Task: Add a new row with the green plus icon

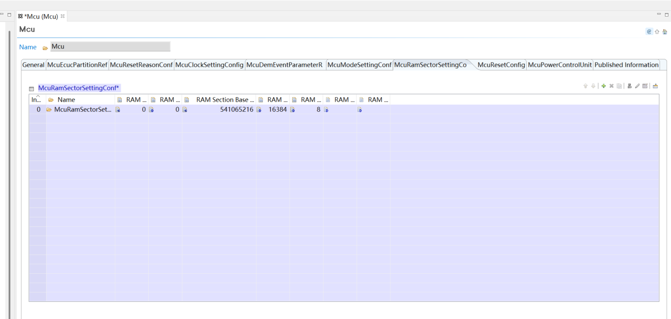Action: pos(604,86)
